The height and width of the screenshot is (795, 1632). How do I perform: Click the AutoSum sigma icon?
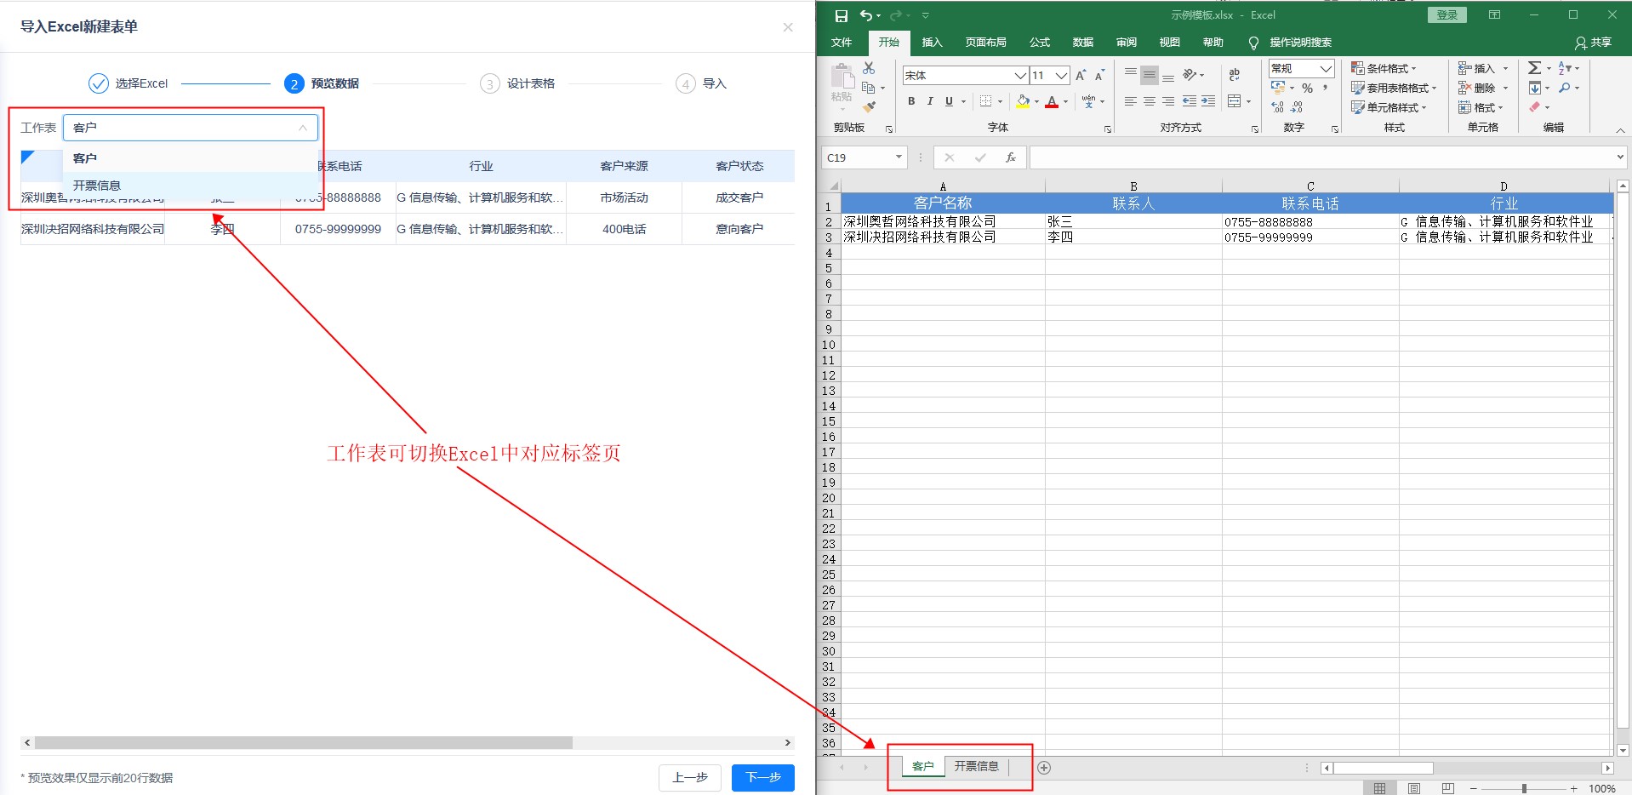click(1534, 68)
